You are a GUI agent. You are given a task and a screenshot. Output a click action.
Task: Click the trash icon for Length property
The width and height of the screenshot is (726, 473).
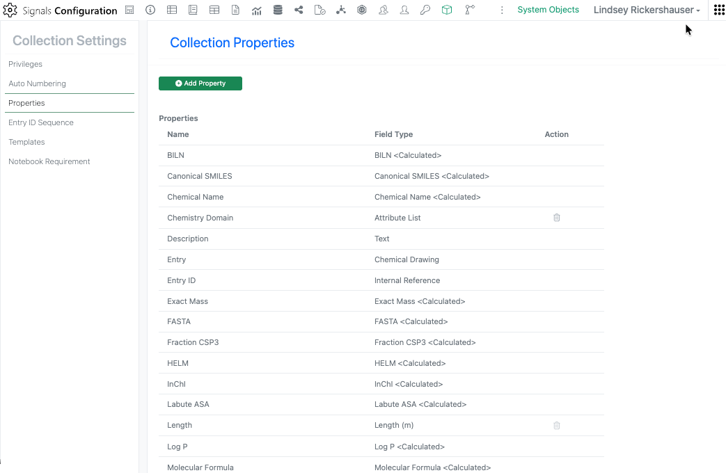(557, 425)
